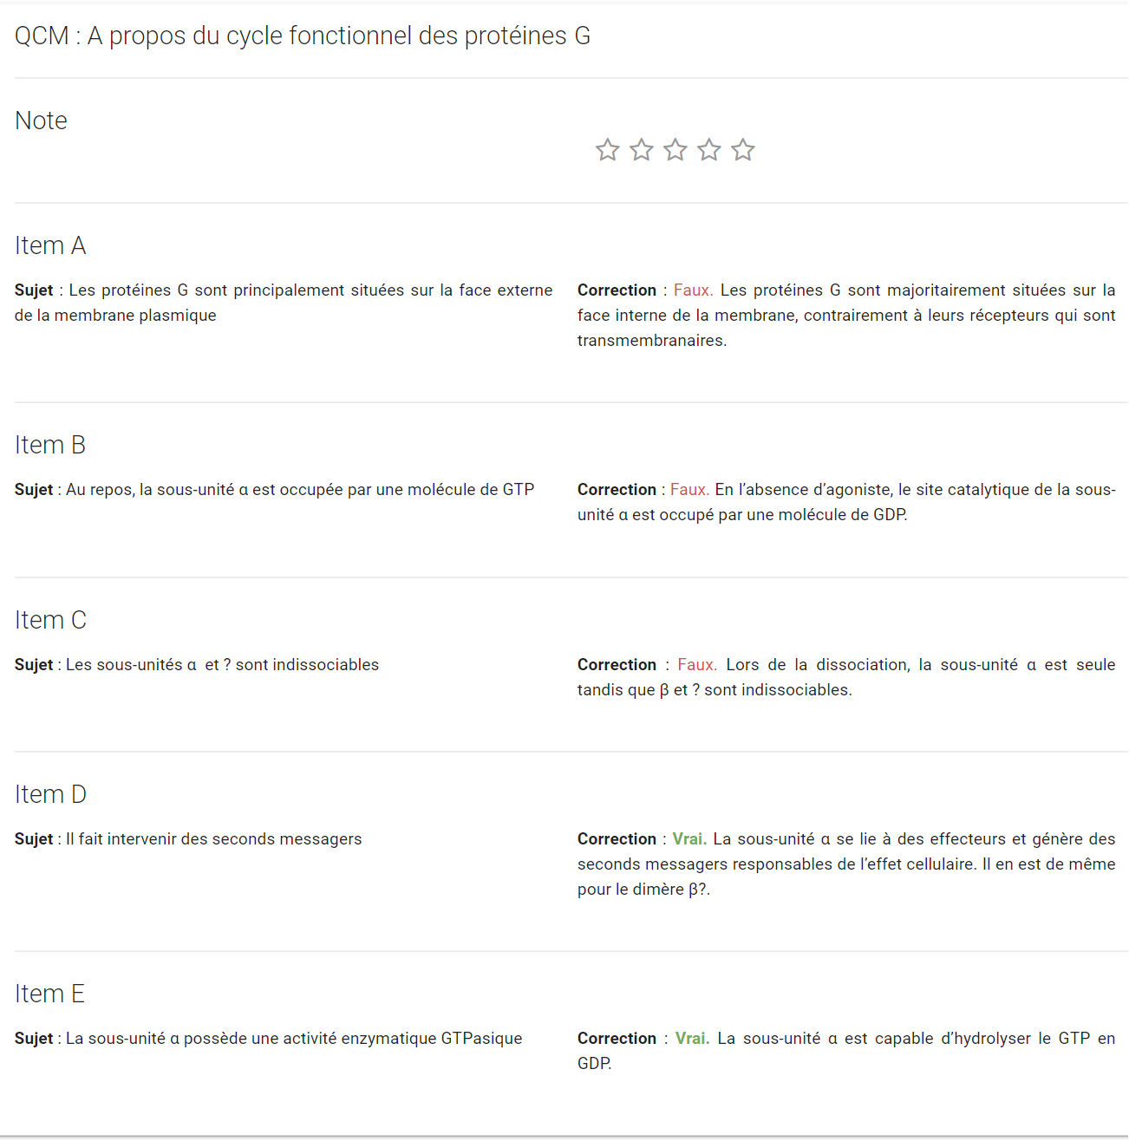
Task: Select the Note section label
Action: click(x=41, y=121)
